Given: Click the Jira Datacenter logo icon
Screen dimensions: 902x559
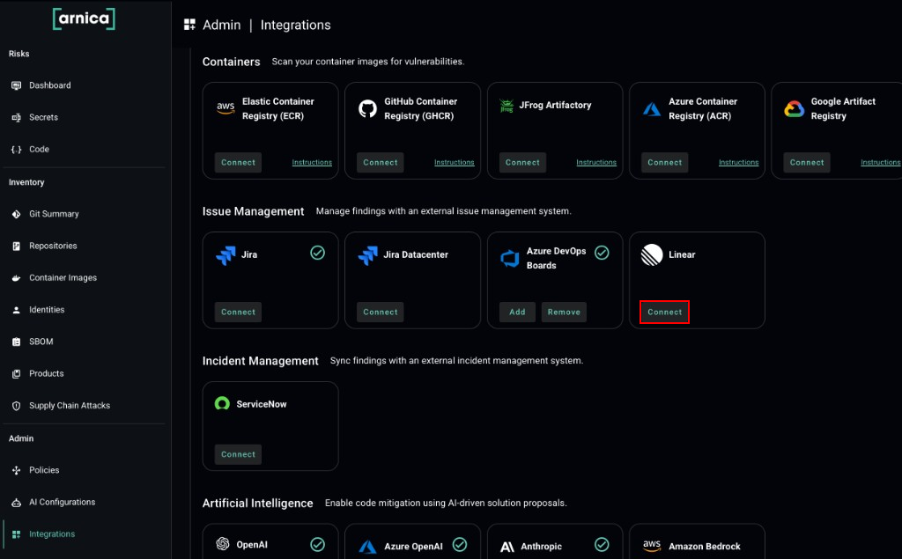Looking at the screenshot, I should pyautogui.click(x=367, y=254).
